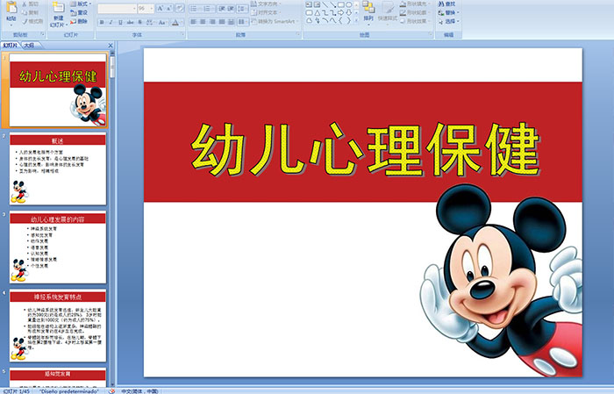Open the Columns dropdown

click(242, 22)
